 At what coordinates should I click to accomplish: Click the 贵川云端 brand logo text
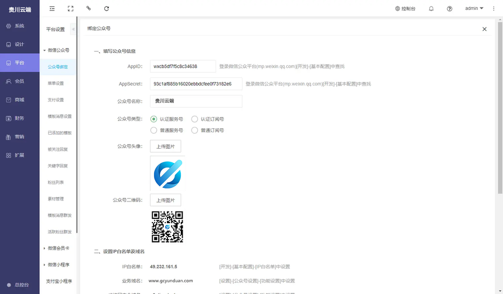pos(20,9)
